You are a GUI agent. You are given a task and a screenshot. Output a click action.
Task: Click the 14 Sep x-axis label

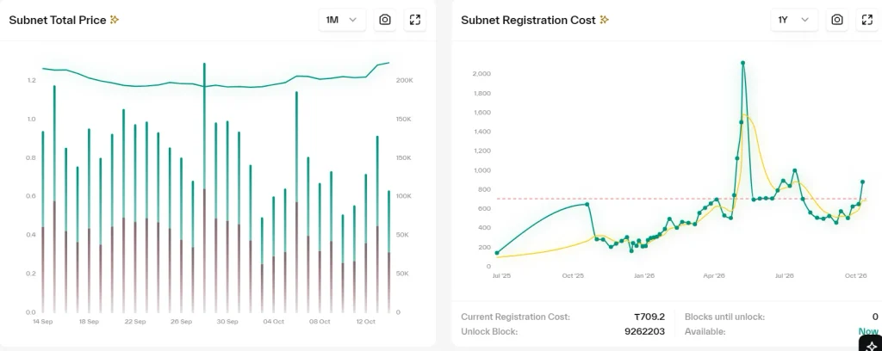click(42, 322)
